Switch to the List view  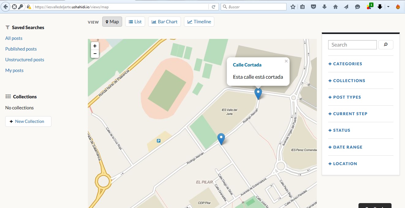point(135,22)
